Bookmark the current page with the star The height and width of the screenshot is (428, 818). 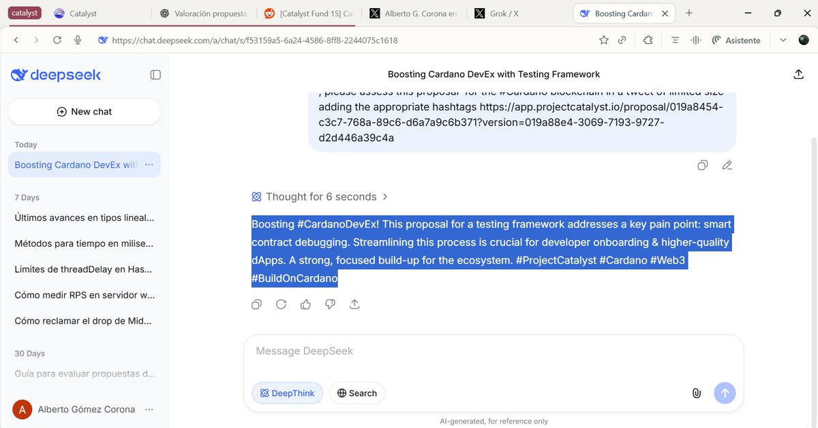(x=604, y=40)
